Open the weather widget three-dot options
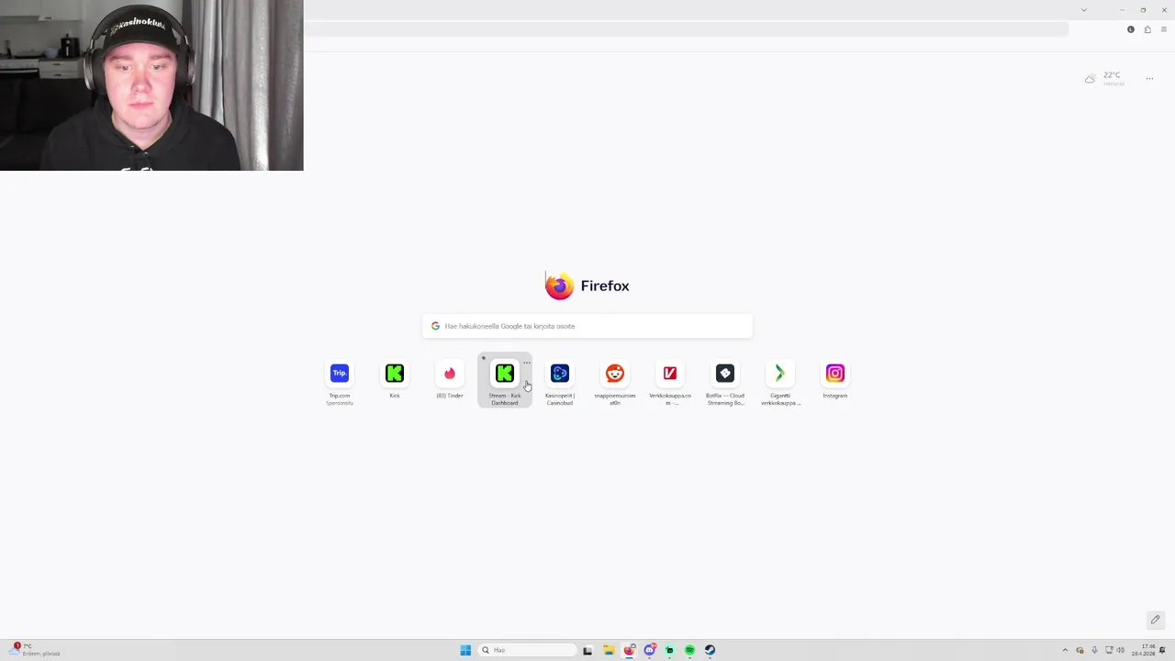The height and width of the screenshot is (661, 1175). click(x=1149, y=79)
